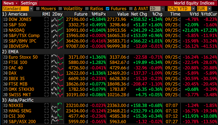Open the RMI icon for DAX

pyautogui.click(x=46, y=73)
